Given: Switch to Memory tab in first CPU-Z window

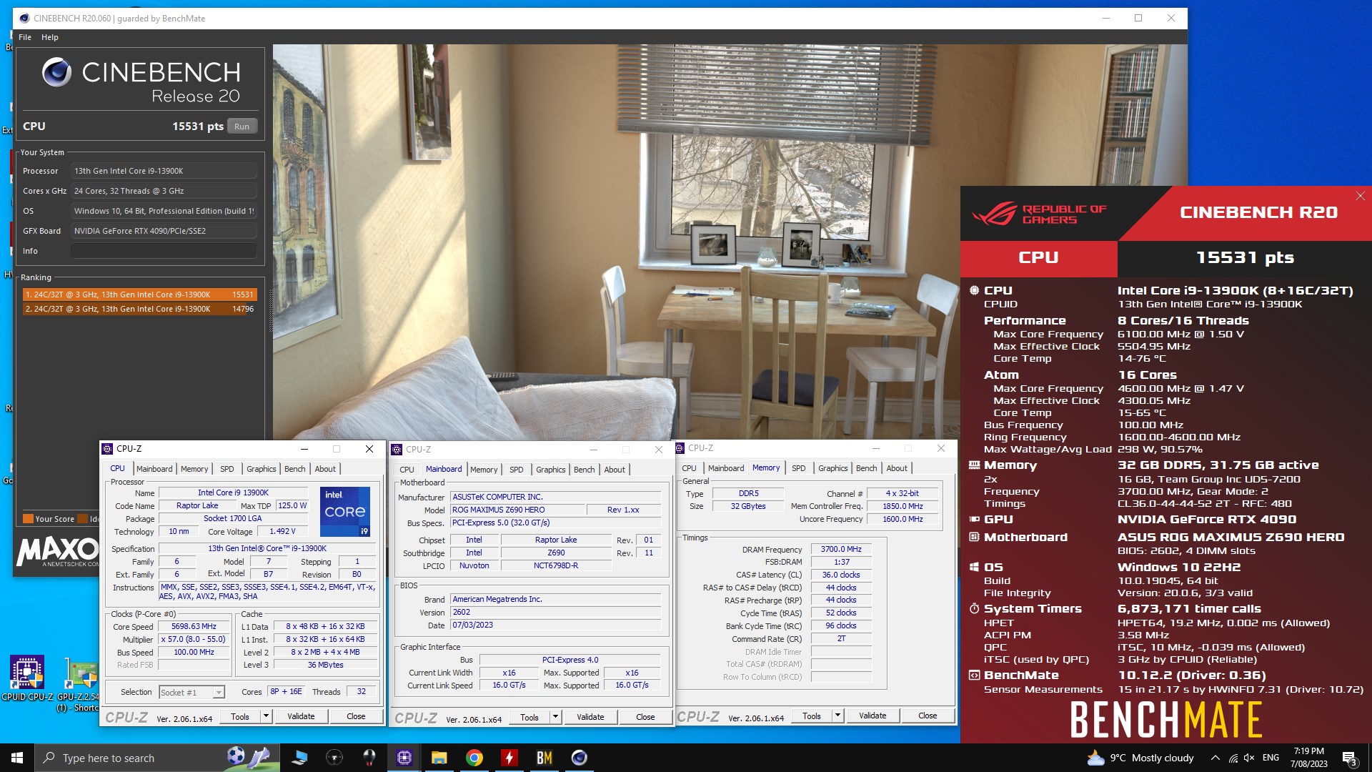Looking at the screenshot, I should point(194,469).
